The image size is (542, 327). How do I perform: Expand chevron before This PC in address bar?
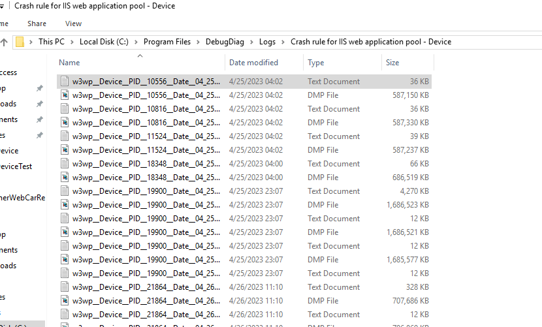tap(31, 42)
